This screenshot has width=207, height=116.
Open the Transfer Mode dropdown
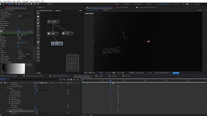pos(25,16)
